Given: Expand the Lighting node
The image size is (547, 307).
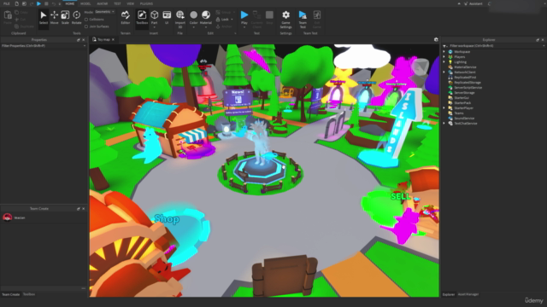Looking at the screenshot, I should tap(444, 62).
